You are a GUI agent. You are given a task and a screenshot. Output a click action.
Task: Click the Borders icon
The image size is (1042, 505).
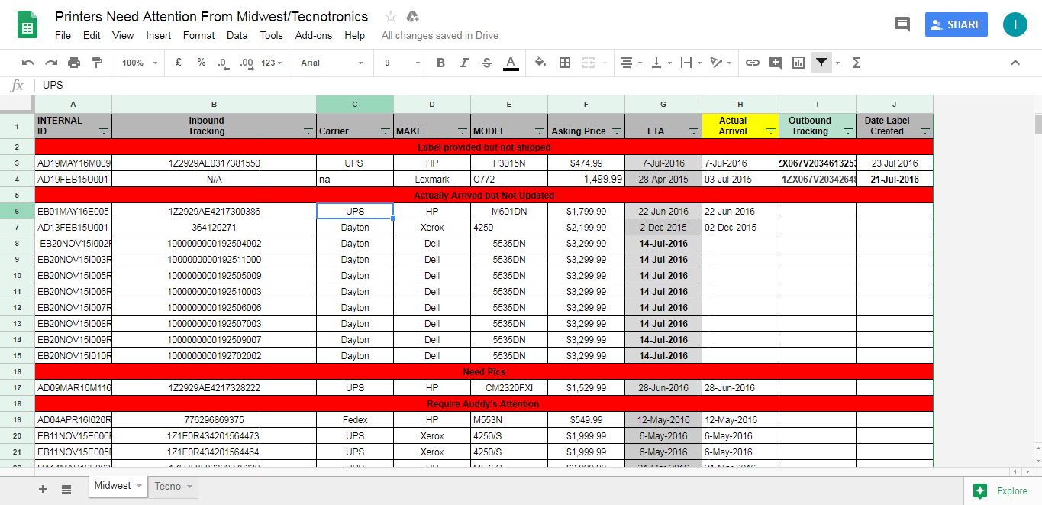point(565,63)
